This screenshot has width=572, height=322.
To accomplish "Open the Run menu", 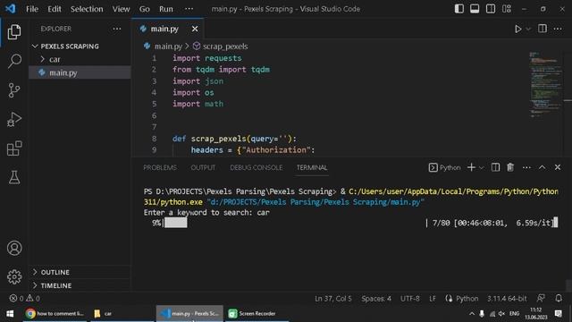I will point(166,9).
